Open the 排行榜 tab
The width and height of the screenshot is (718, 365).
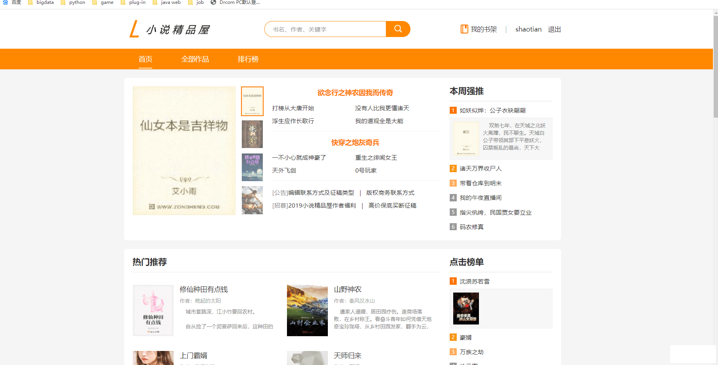[248, 59]
